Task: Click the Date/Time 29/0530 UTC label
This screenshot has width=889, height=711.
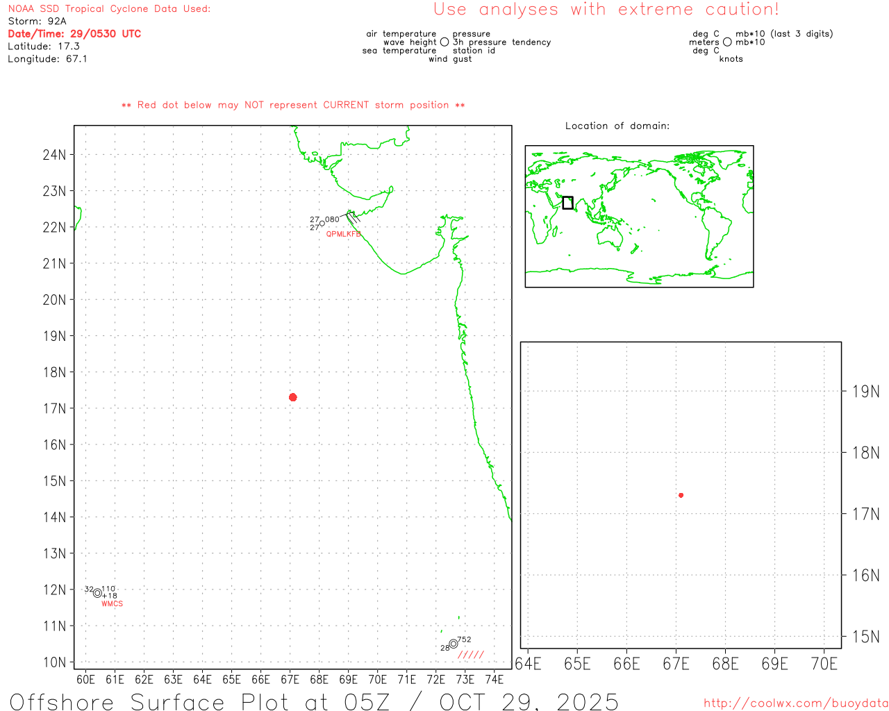Action: click(74, 34)
